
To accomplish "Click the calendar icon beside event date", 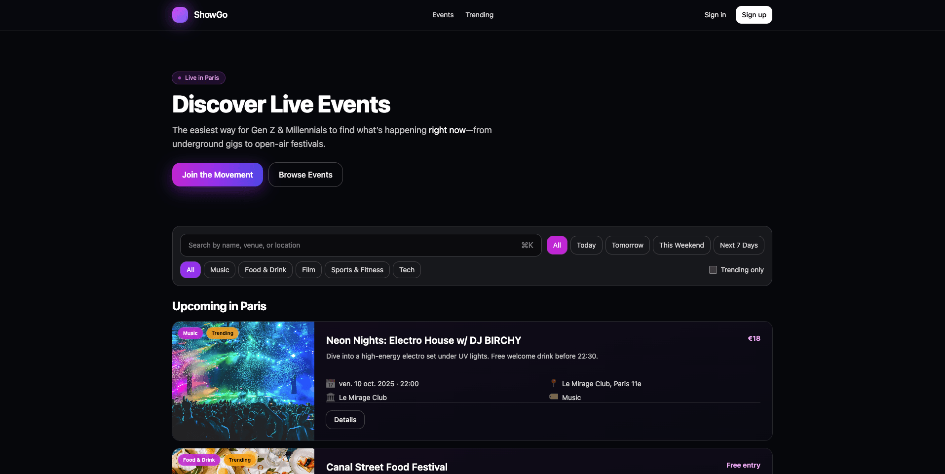I will [x=331, y=384].
